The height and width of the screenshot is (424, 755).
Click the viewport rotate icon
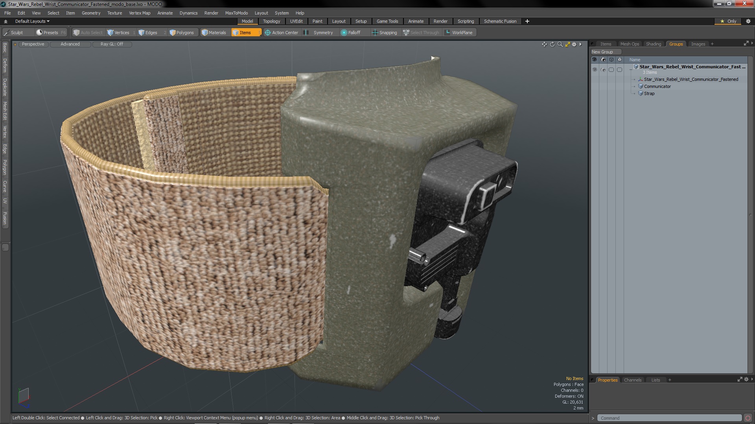(x=552, y=44)
